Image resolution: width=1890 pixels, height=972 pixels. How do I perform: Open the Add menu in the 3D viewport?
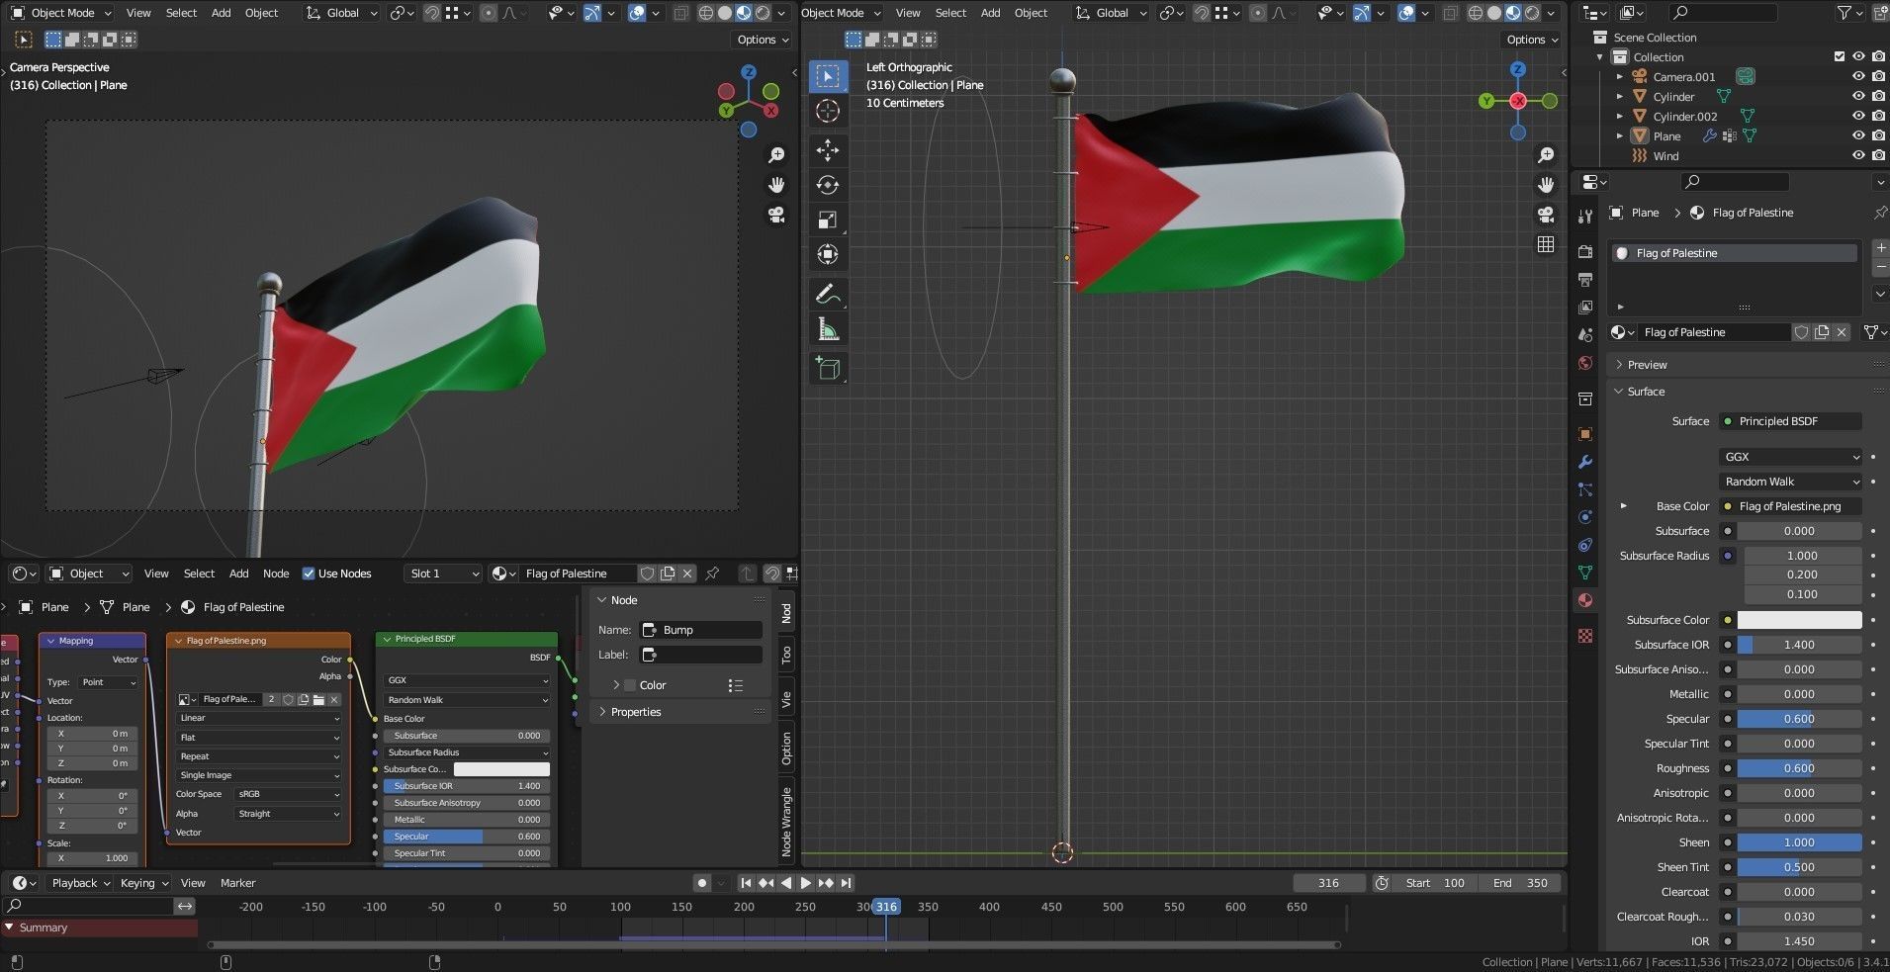221,13
